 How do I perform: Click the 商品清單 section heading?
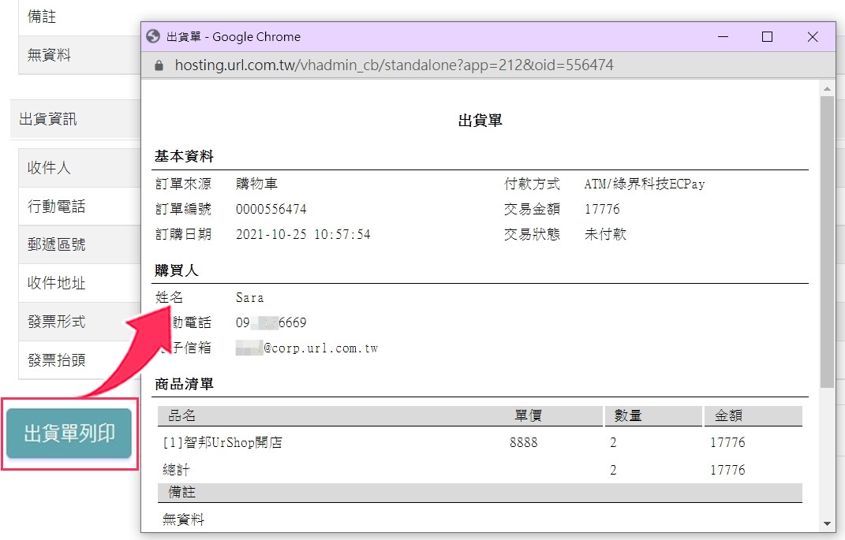pyautogui.click(x=185, y=384)
